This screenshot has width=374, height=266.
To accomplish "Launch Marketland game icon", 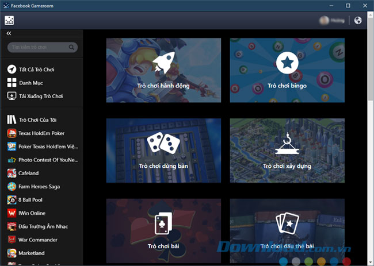I will (x=12, y=253).
